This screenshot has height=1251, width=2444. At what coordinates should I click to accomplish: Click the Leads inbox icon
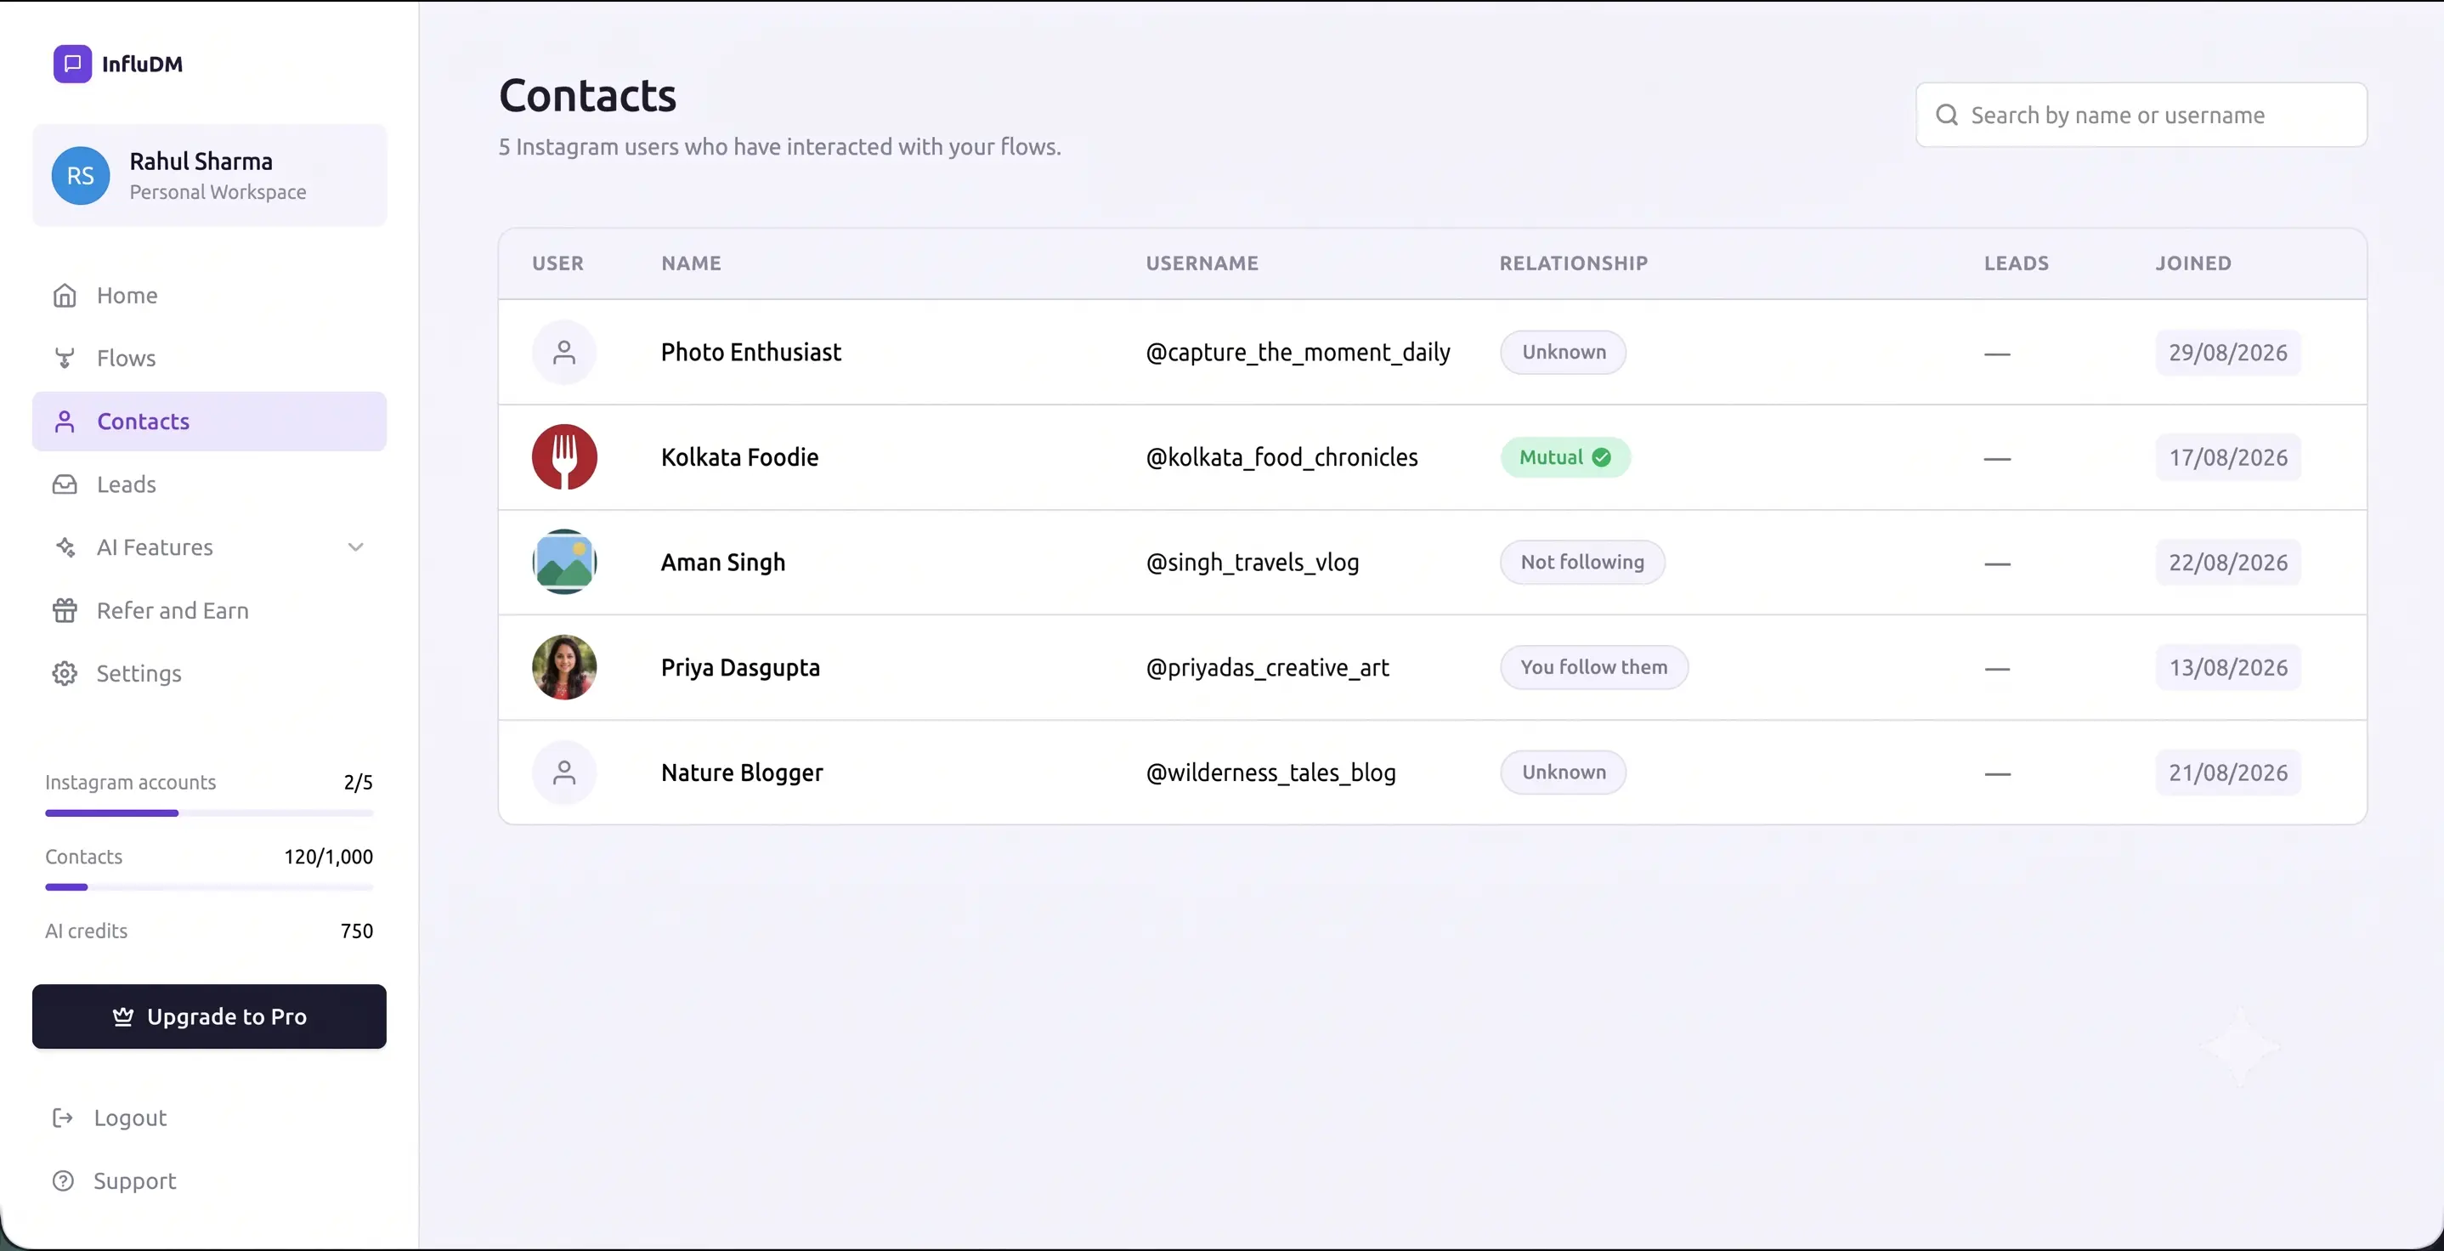coord(65,484)
